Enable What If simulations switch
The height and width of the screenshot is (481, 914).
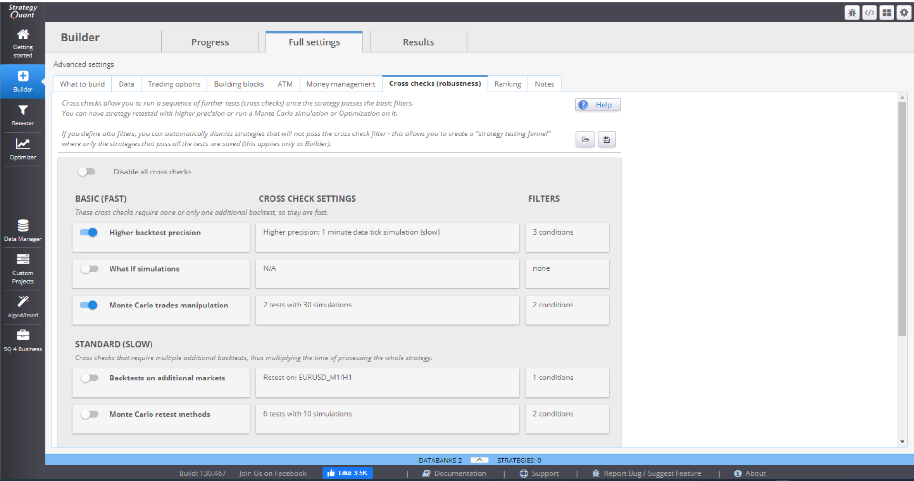89,269
